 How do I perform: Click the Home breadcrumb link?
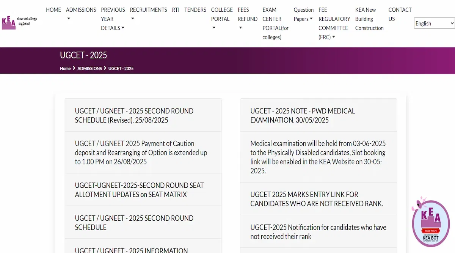coord(65,69)
